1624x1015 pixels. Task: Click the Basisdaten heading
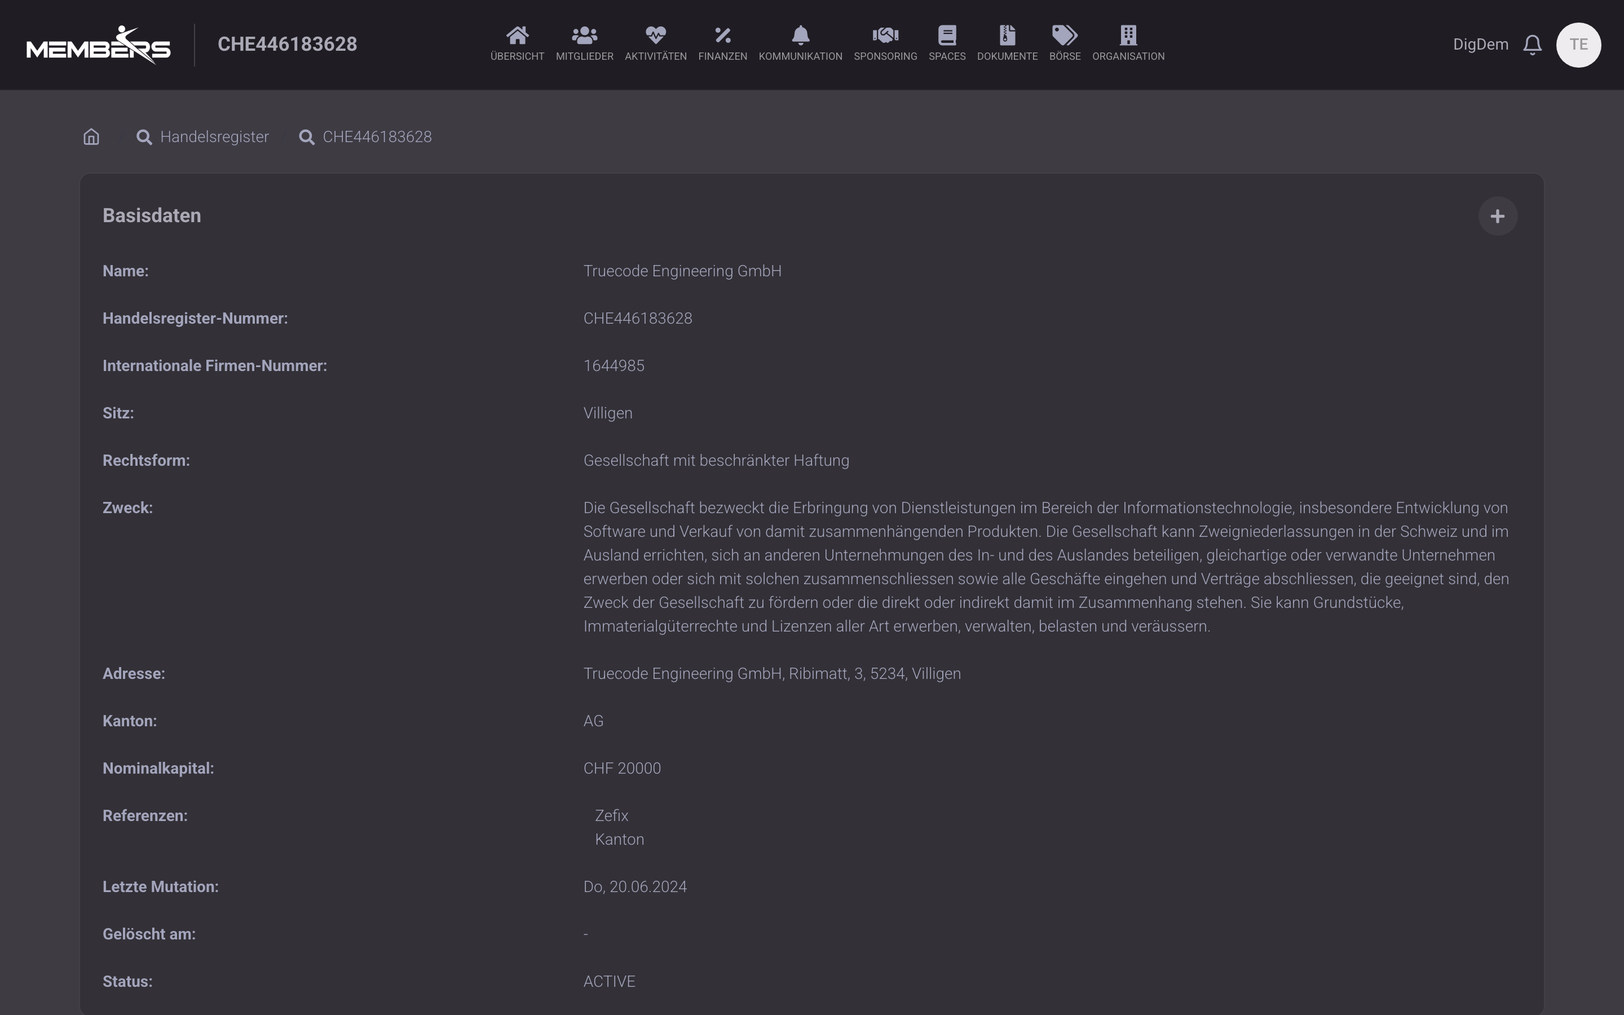[152, 215]
